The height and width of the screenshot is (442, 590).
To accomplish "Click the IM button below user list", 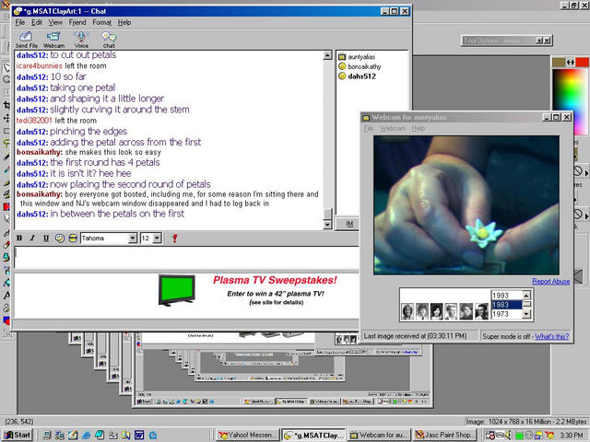I will tap(349, 224).
